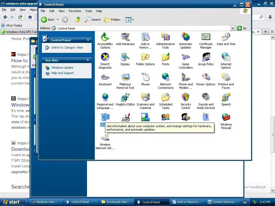Switch to Add or Remove taskbar button
Image resolution: width=275 pixels, height=206 pixels.
[187, 202]
